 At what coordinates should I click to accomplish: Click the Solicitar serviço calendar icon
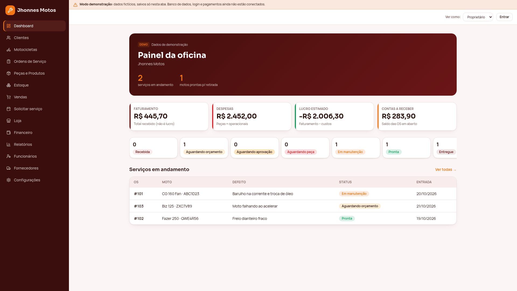click(x=9, y=109)
